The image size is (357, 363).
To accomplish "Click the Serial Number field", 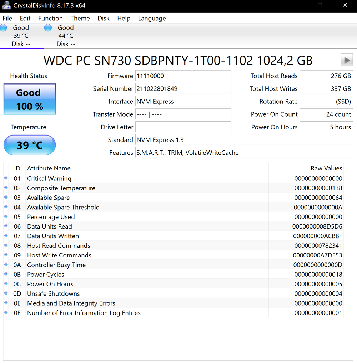I will (x=183, y=89).
